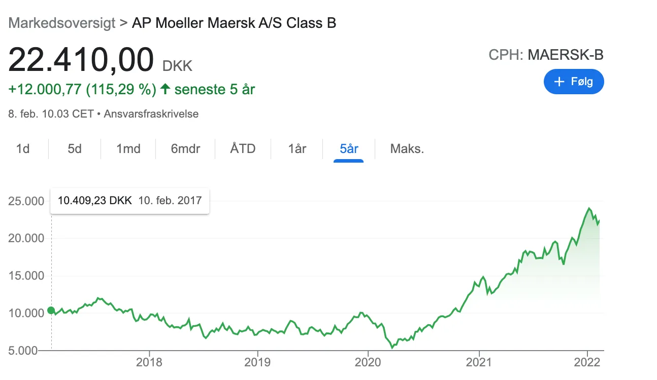Switch chart to ÅTD range
Screen dimensions: 657x380
point(243,149)
